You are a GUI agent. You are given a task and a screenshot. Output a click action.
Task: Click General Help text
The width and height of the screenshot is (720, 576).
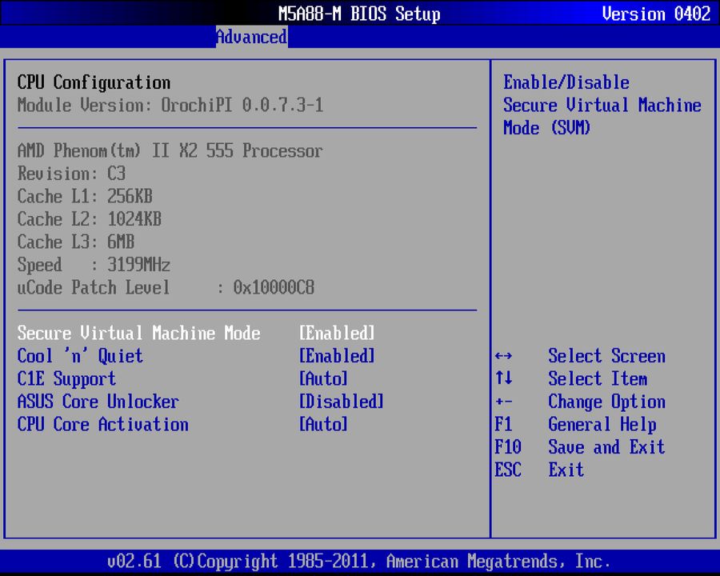602,425
